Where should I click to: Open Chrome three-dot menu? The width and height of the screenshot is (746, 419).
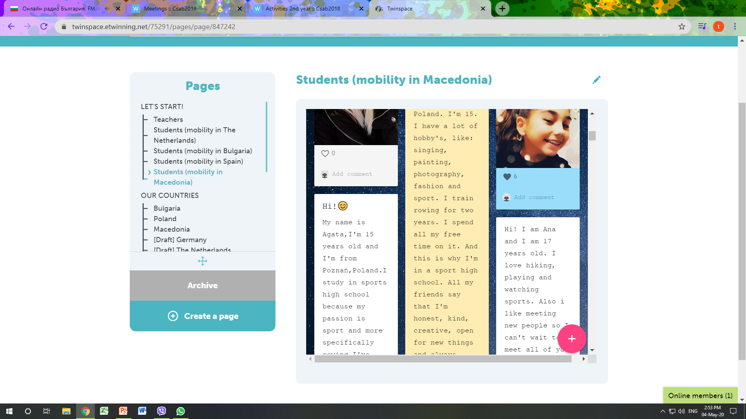(735, 27)
